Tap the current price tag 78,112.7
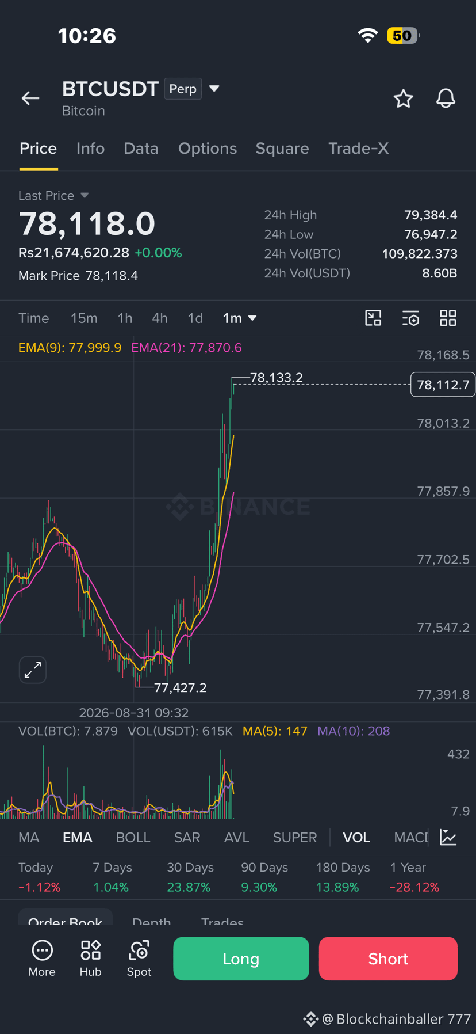The height and width of the screenshot is (1034, 476). pos(443,385)
